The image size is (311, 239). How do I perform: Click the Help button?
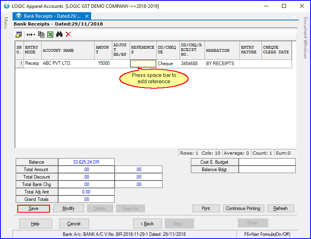tap(35, 224)
